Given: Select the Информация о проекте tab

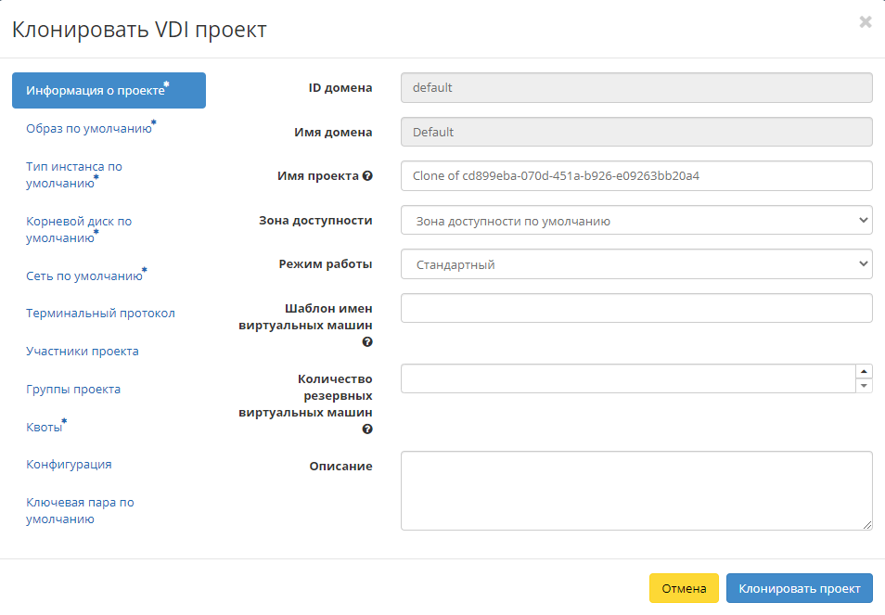Looking at the screenshot, I should [109, 91].
